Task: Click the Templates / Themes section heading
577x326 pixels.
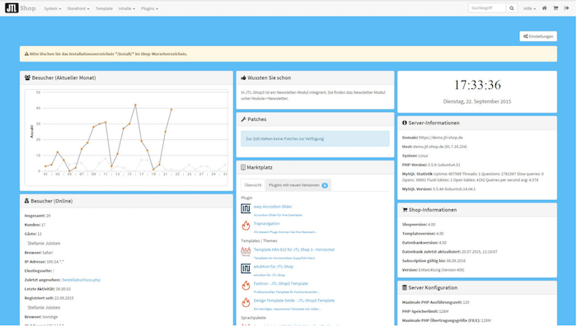Action: tap(259, 240)
